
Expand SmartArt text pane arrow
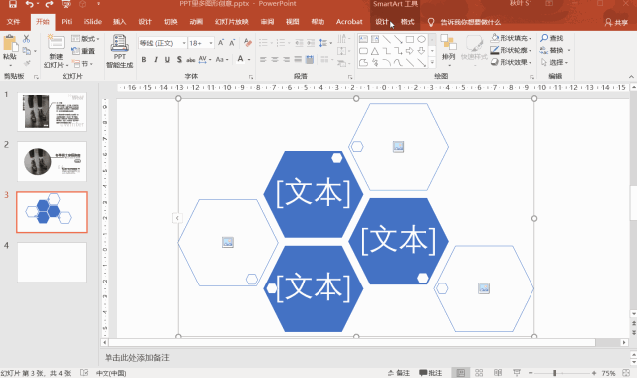[x=177, y=218]
